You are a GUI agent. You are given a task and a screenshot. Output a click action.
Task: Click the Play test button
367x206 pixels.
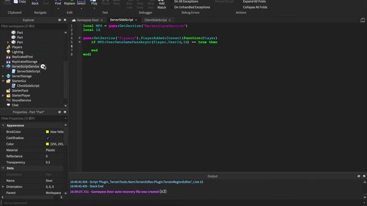[94, 3]
